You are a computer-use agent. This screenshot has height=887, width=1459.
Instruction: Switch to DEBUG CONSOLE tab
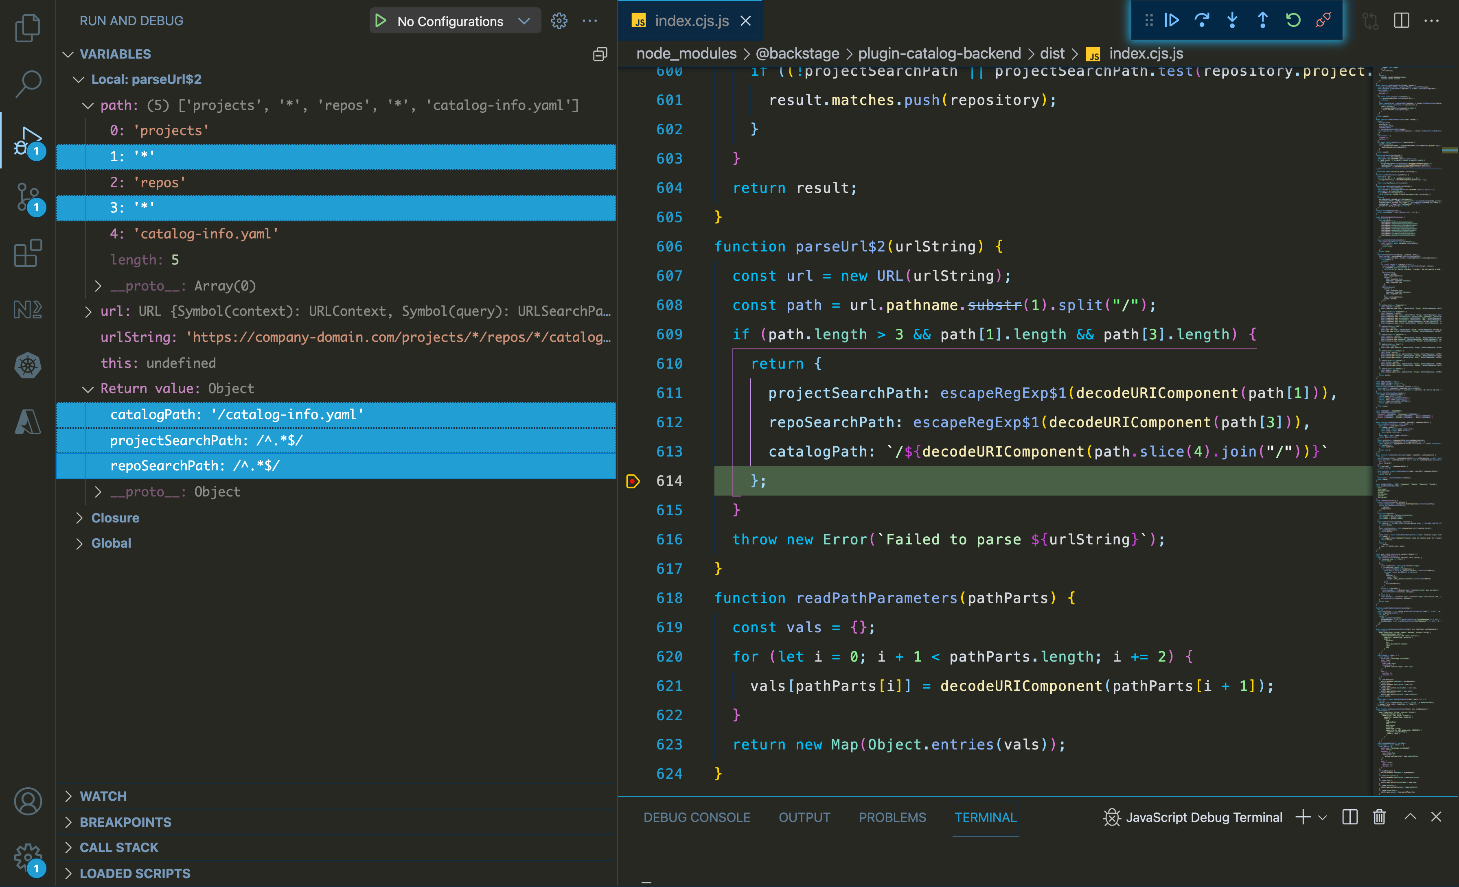[x=697, y=817]
